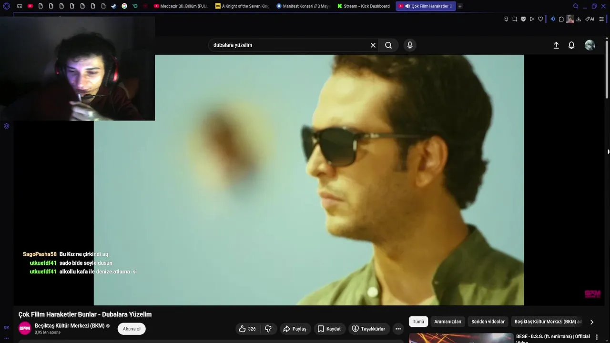Screen dimensions: 610x343
Task: Open Beşiktaş Kültür Merkezi (BKM) channel link
Action: click(x=70, y=326)
